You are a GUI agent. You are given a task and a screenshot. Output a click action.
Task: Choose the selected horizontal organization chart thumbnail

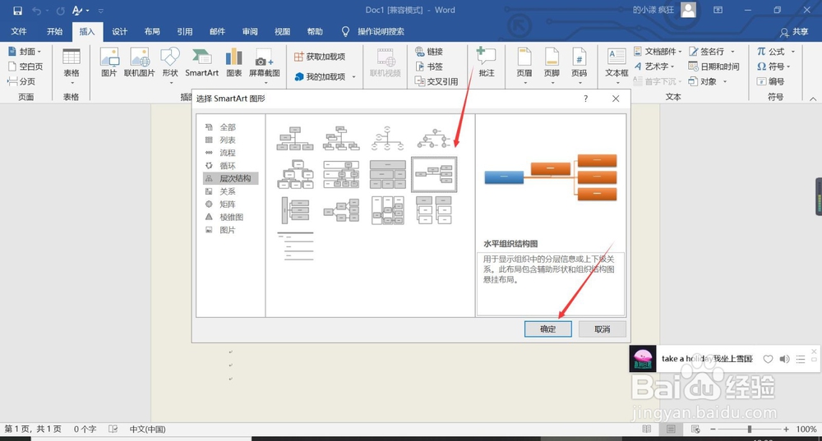coord(434,174)
